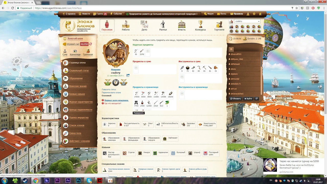Open the Персонаж character tab
This screenshot has height=184, width=327.
point(107,26)
